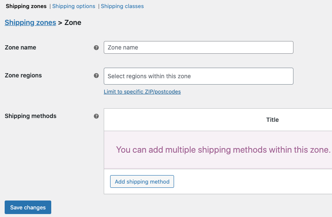Click the current Zone breadcrumb text
The width and height of the screenshot is (332, 217).
(73, 22)
